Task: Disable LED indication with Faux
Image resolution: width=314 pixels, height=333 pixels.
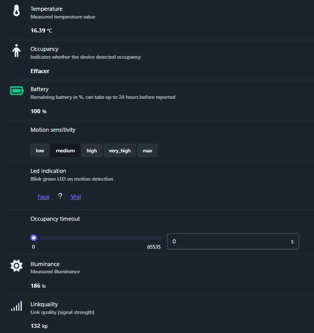Action: 44,197
